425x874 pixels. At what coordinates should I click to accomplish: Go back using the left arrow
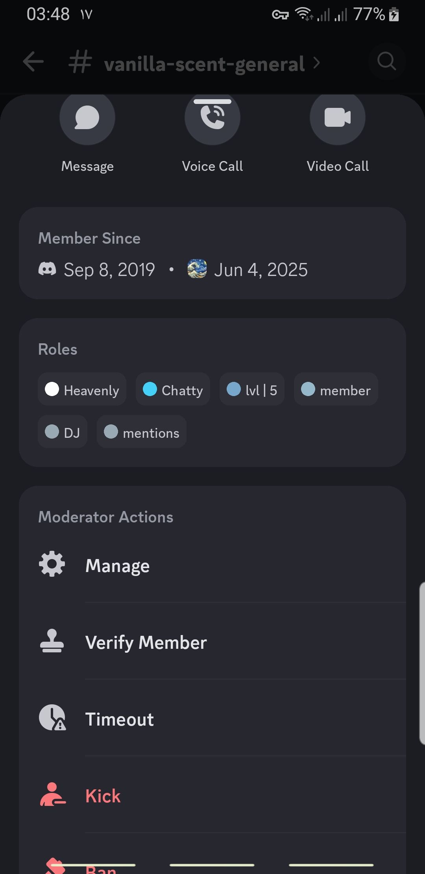(x=33, y=62)
